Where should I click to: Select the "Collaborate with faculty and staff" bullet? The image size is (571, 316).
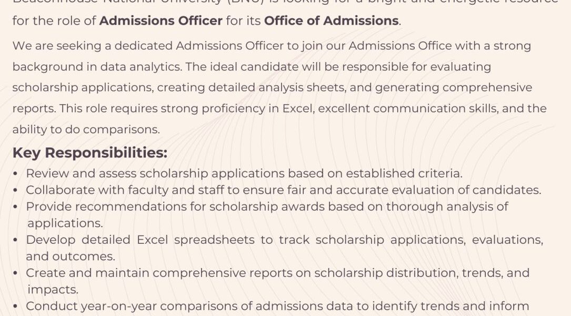pyautogui.click(x=283, y=190)
